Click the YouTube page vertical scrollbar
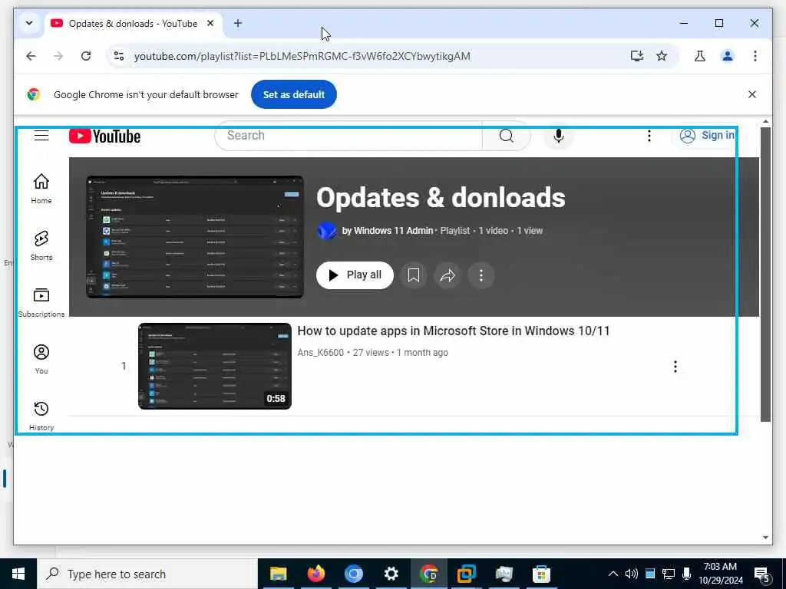 (x=765, y=274)
